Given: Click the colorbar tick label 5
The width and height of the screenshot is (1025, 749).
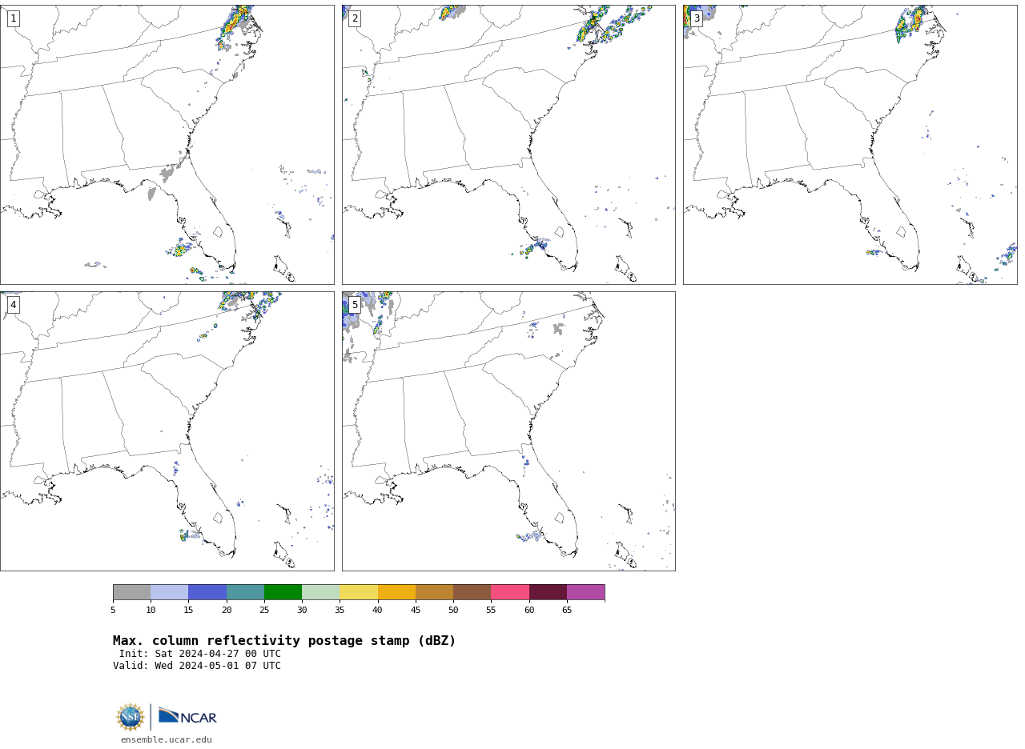Looking at the screenshot, I should pos(113,611).
